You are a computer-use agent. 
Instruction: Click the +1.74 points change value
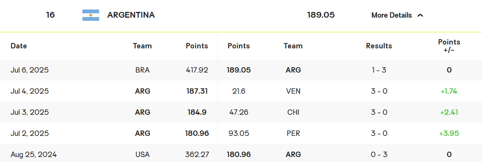click(x=449, y=91)
